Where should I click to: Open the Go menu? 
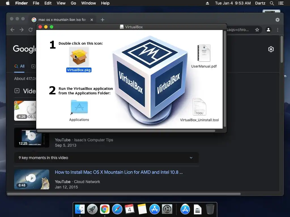73,3
